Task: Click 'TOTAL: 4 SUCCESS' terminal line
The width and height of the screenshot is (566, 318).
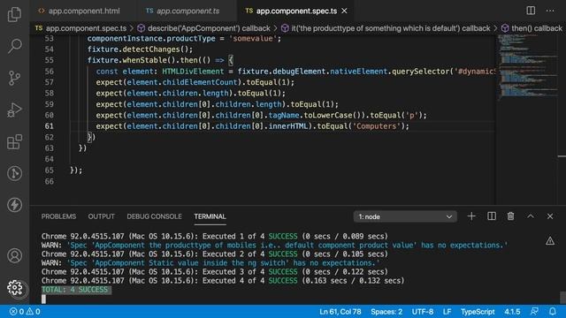Action: click(74, 290)
